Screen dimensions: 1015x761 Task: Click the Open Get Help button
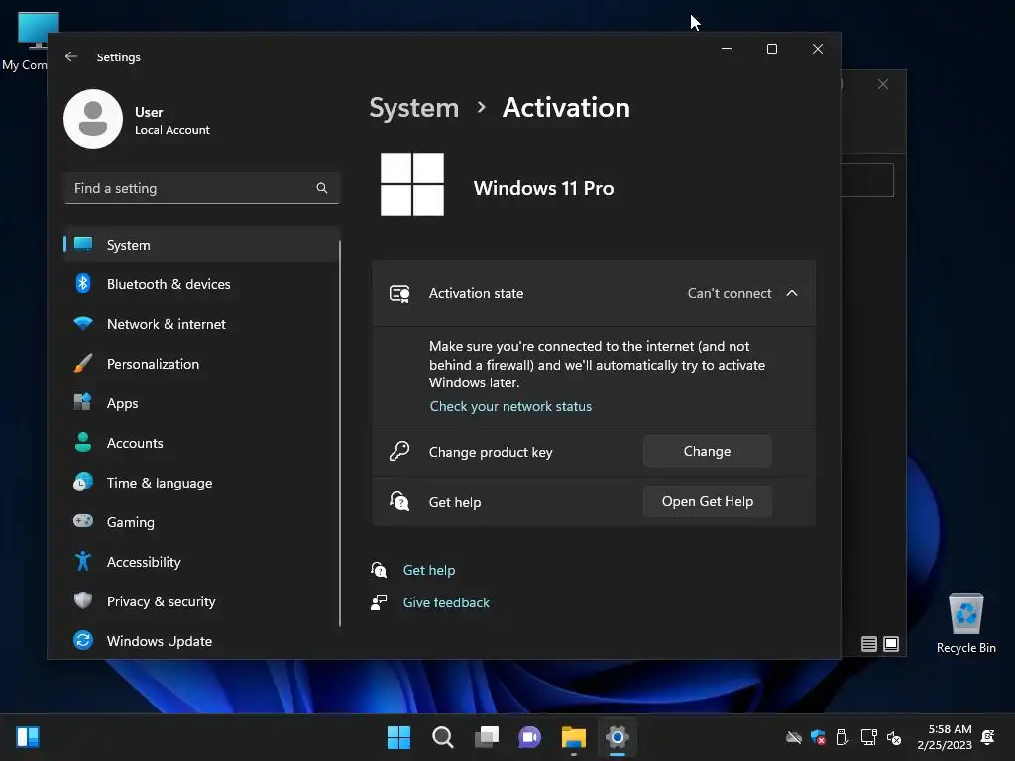pos(707,501)
